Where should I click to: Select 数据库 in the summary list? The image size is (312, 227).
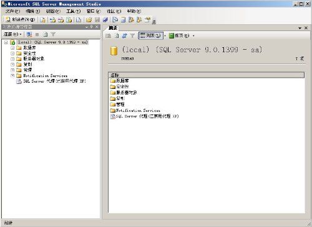point(119,81)
